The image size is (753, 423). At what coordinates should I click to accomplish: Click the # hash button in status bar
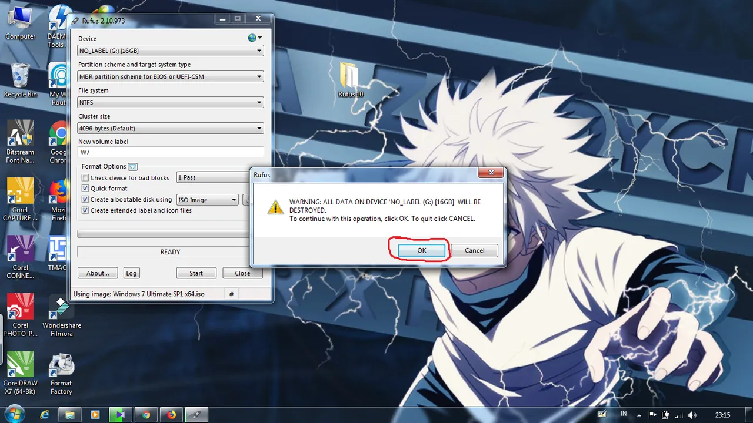231,294
